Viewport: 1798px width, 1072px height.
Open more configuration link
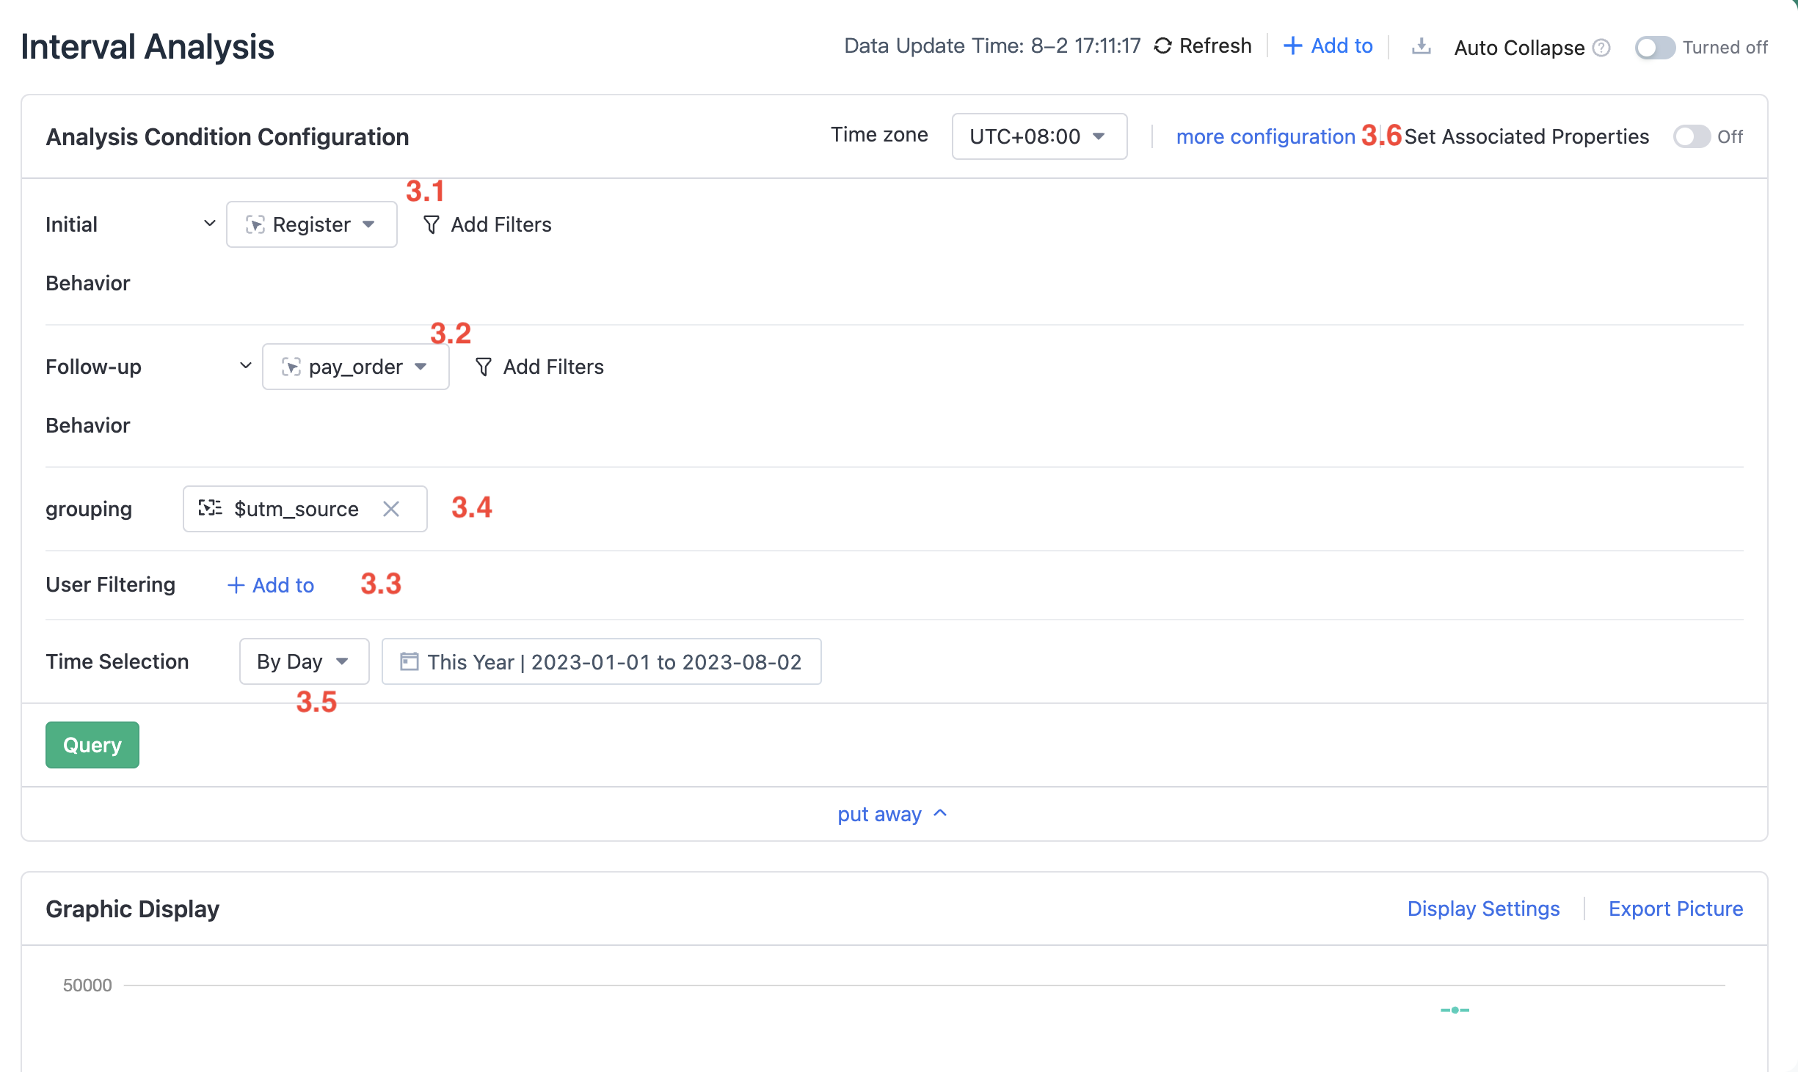(1265, 136)
